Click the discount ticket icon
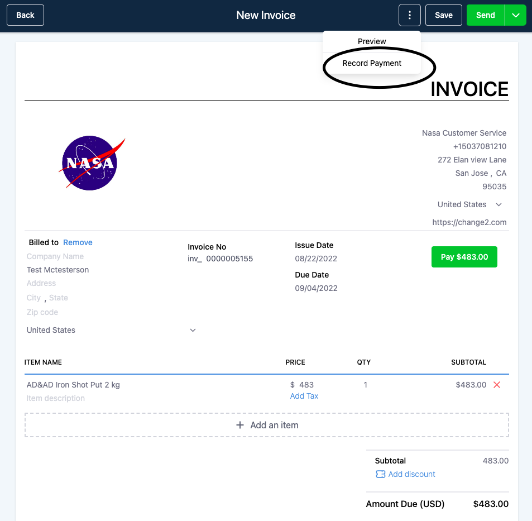Image resolution: width=532 pixels, height=521 pixels. coord(380,474)
